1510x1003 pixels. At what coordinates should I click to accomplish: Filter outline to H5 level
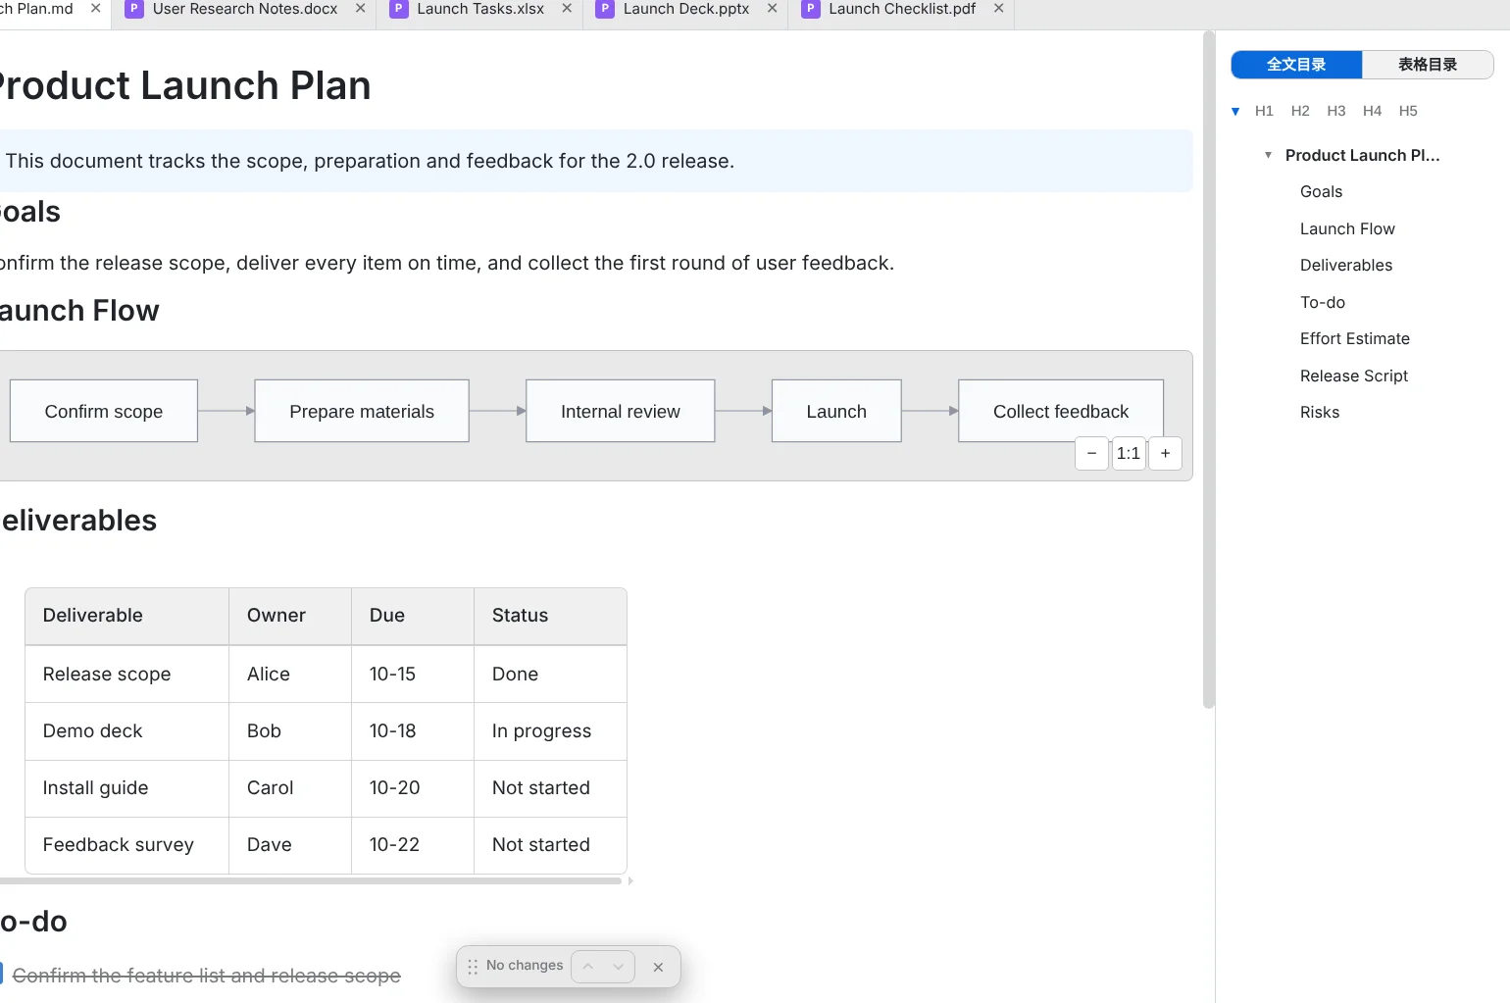pos(1408,111)
